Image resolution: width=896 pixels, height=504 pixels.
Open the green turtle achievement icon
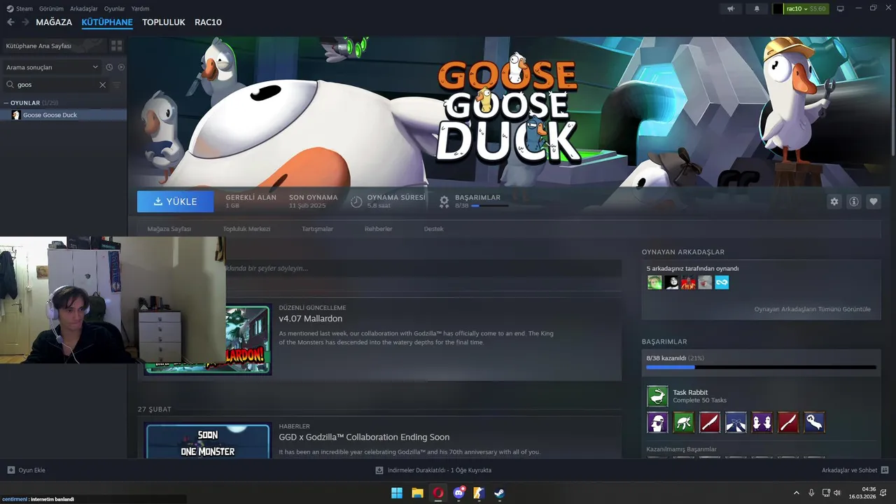pyautogui.click(x=684, y=422)
